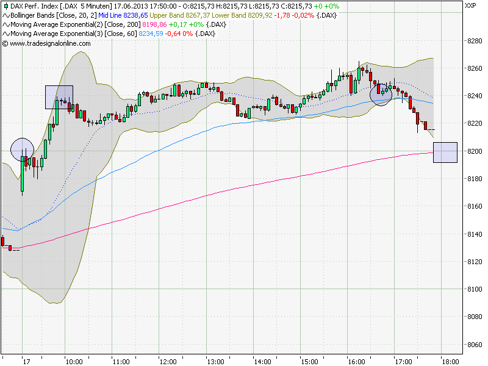488x366 pixels.
Task: Click the line icon beside Bollinger Bands
Action: click(5, 15)
